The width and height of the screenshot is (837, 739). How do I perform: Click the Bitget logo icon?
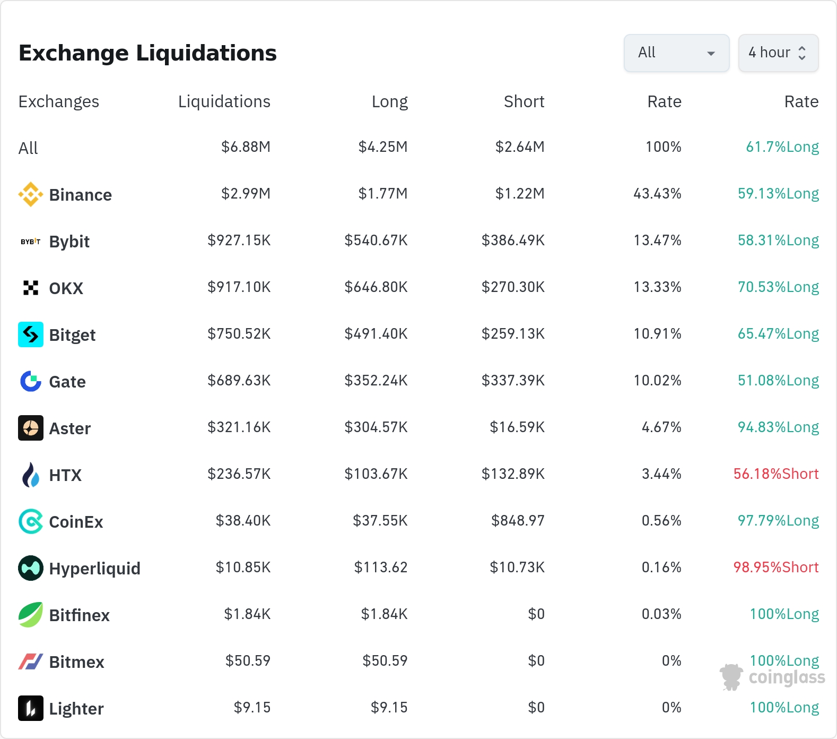[x=31, y=334]
